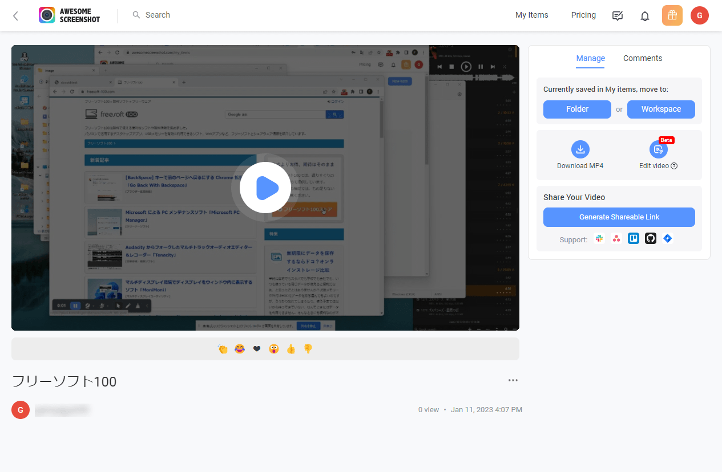Image resolution: width=722 pixels, height=472 pixels.
Task: React with clapping hands emoji
Action: pyautogui.click(x=223, y=349)
